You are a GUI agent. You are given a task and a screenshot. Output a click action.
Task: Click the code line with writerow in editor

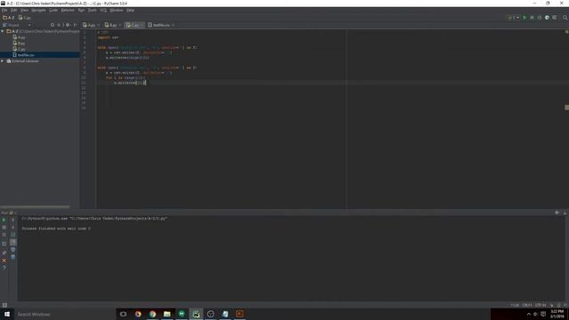(130, 83)
